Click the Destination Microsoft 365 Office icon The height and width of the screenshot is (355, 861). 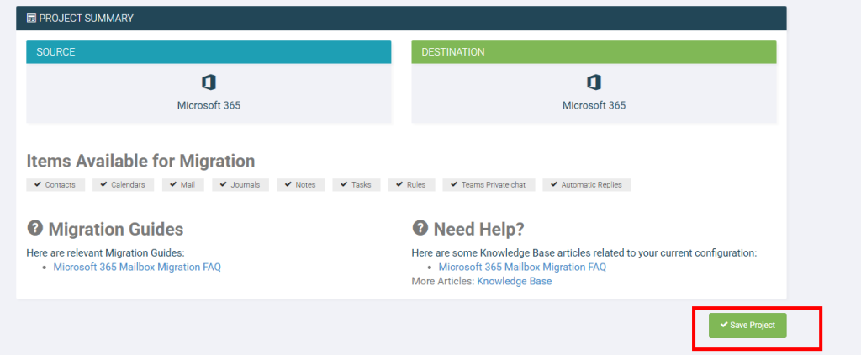[x=594, y=83]
